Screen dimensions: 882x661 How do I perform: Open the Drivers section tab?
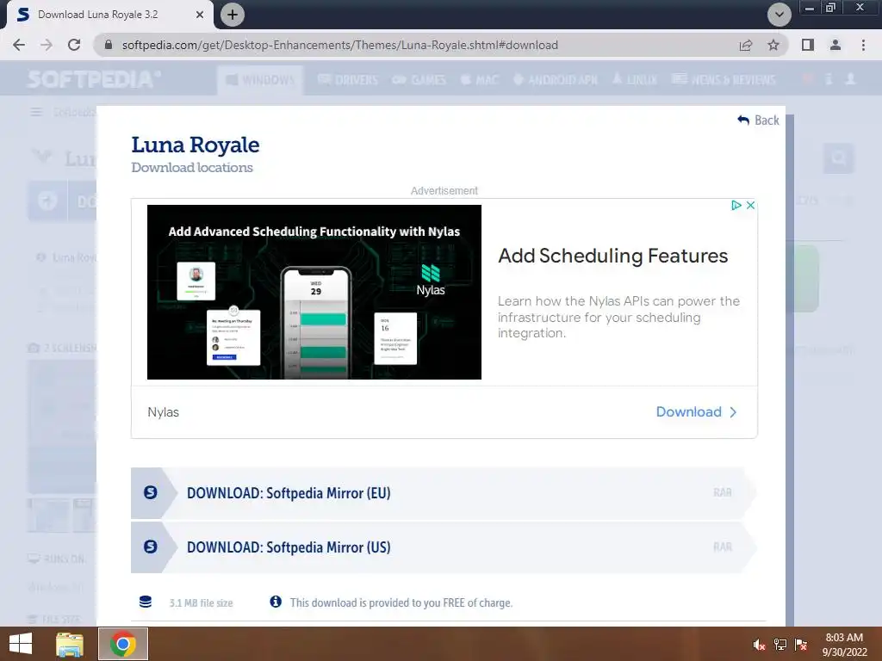coord(348,80)
